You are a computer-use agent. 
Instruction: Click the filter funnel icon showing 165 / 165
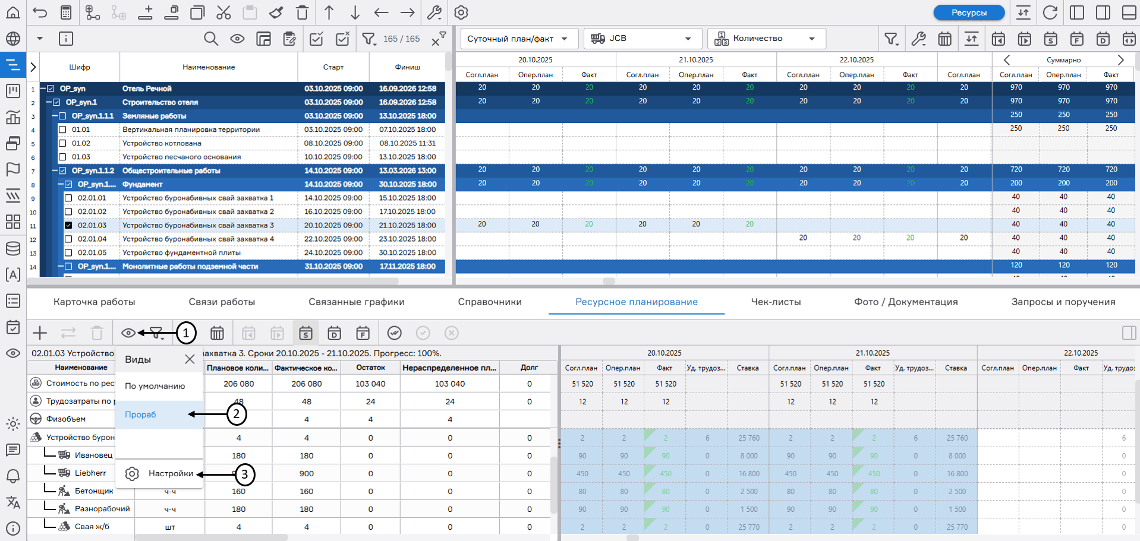(369, 39)
